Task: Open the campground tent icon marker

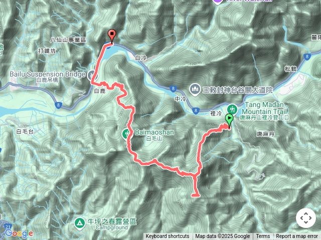Action: point(80,223)
